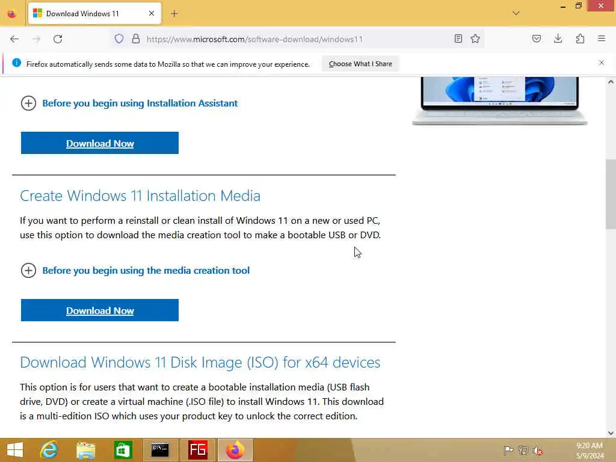Open clock showing 9:20 AM
The width and height of the screenshot is (616, 462).
tap(590, 451)
